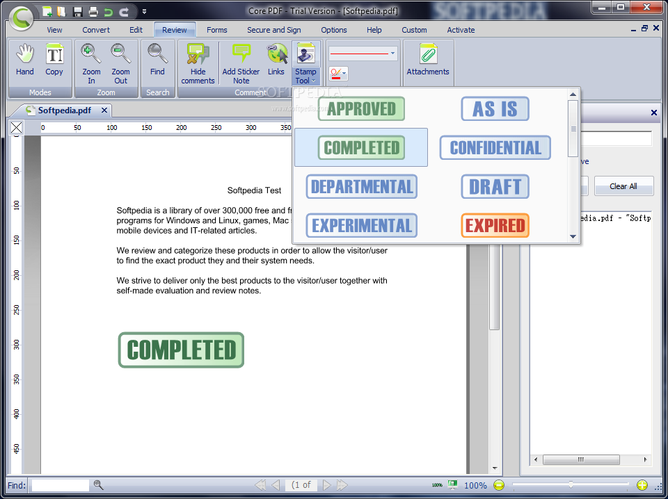The height and width of the screenshot is (499, 668).
Task: Click the zoom slider handle in status bar
Action: (571, 485)
